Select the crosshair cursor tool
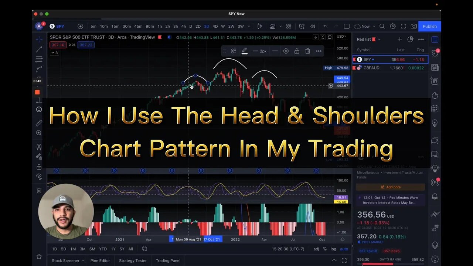The image size is (473, 266). pyautogui.click(x=39, y=39)
